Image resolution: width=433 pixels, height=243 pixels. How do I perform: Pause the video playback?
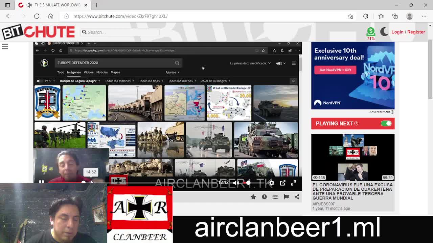pos(41,183)
